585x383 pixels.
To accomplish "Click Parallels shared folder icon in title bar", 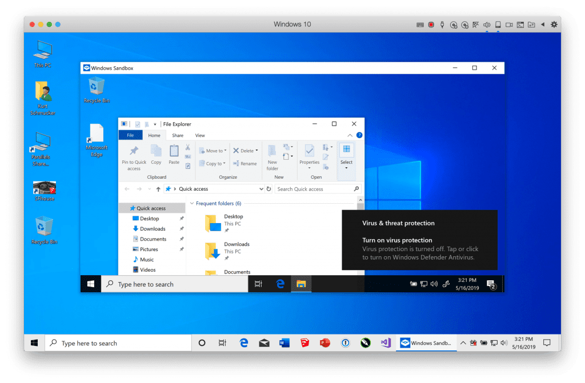I will coord(531,25).
